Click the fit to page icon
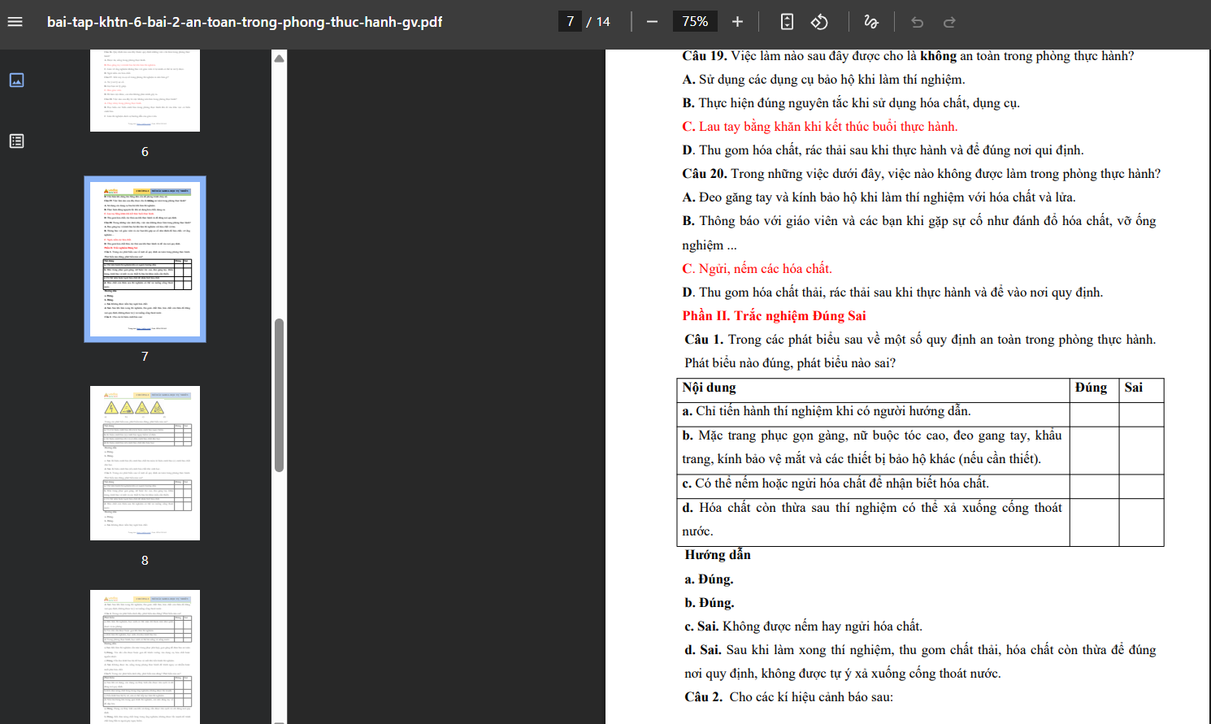Viewport: 1211px width, 724px height. coord(787,22)
